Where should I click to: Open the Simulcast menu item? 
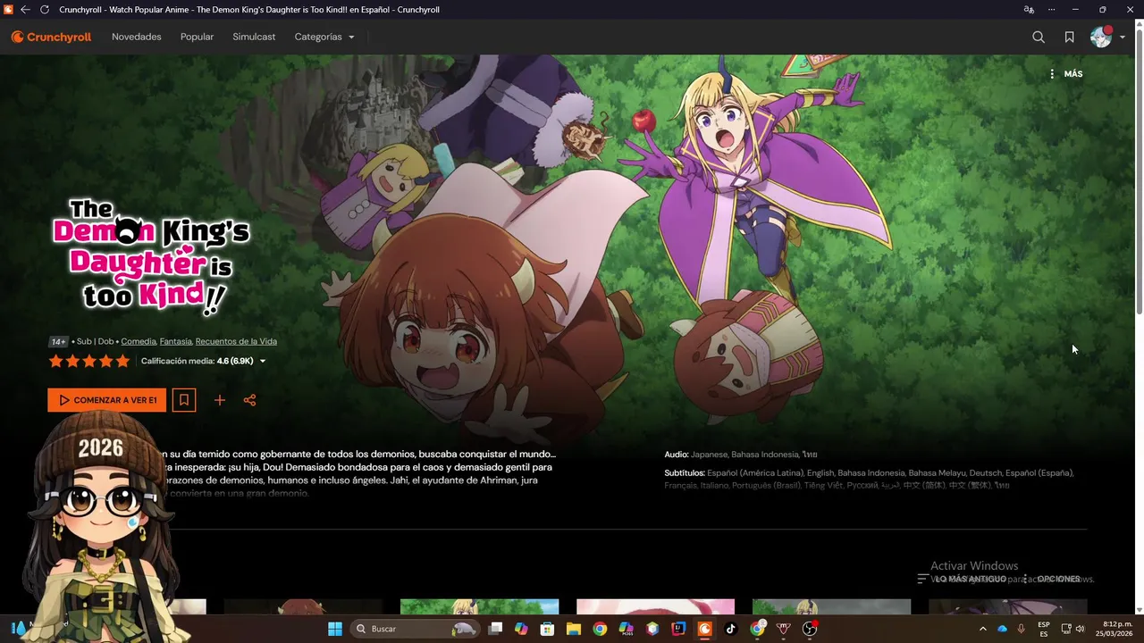tap(254, 37)
